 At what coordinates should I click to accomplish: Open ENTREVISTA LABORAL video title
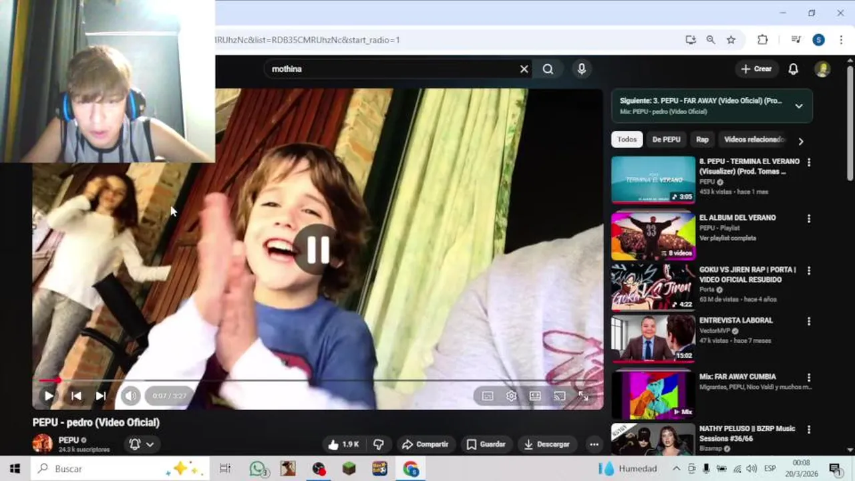(736, 321)
